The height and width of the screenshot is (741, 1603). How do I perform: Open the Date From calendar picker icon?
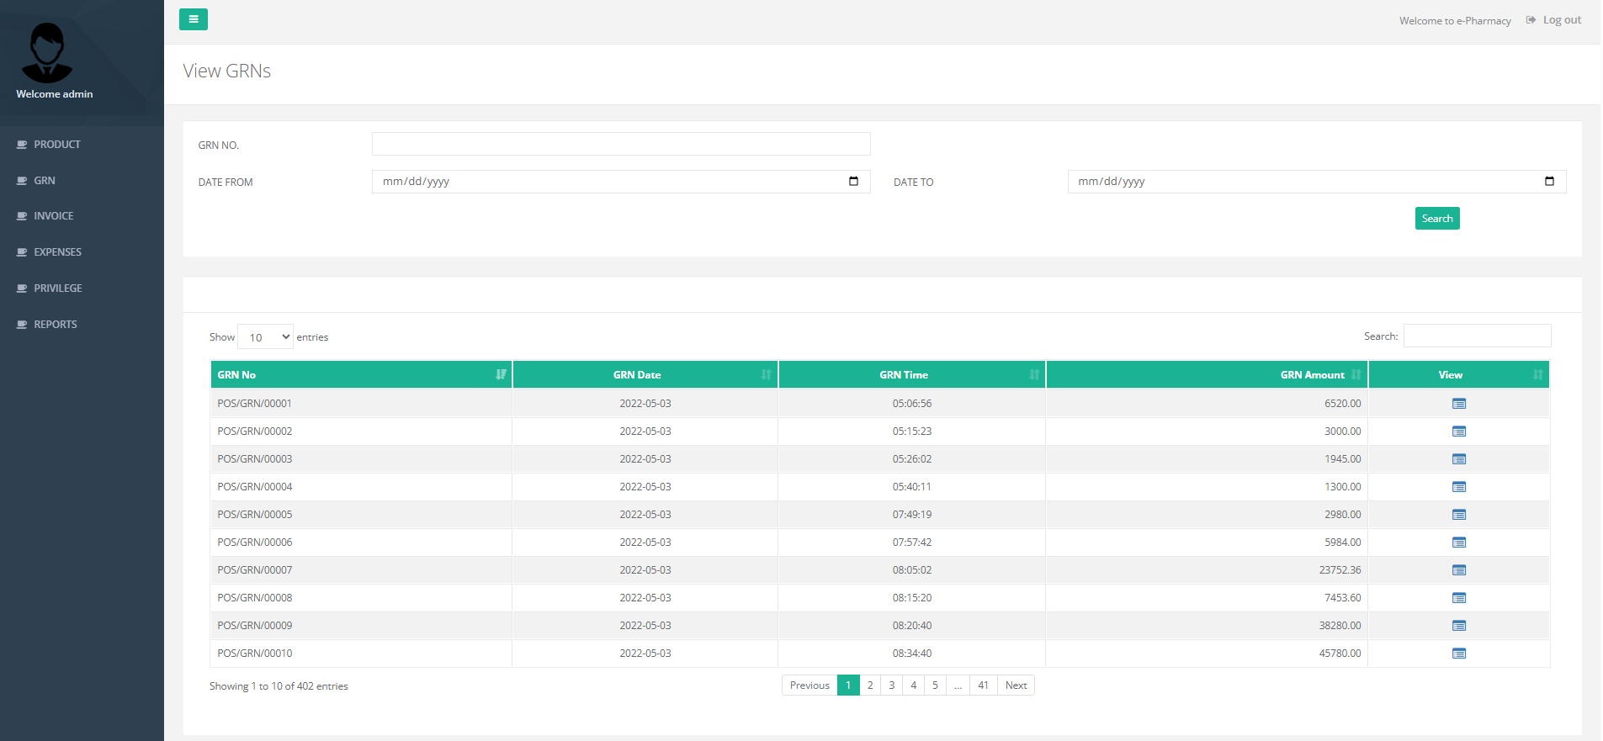coord(853,181)
